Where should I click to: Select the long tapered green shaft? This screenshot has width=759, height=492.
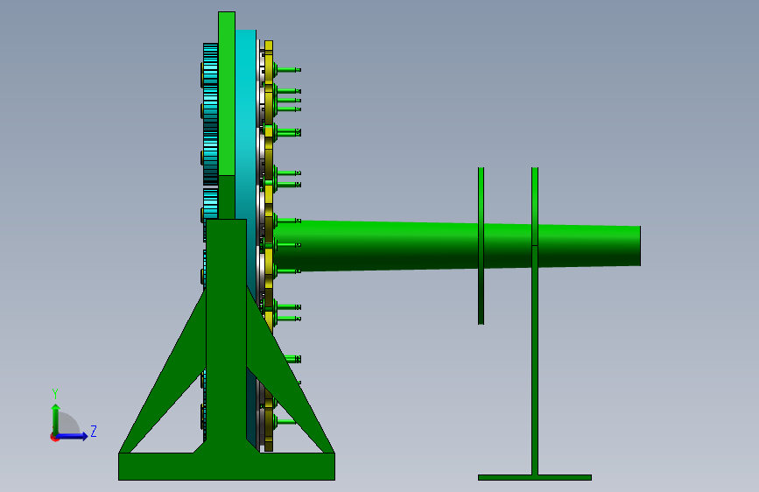point(456,245)
